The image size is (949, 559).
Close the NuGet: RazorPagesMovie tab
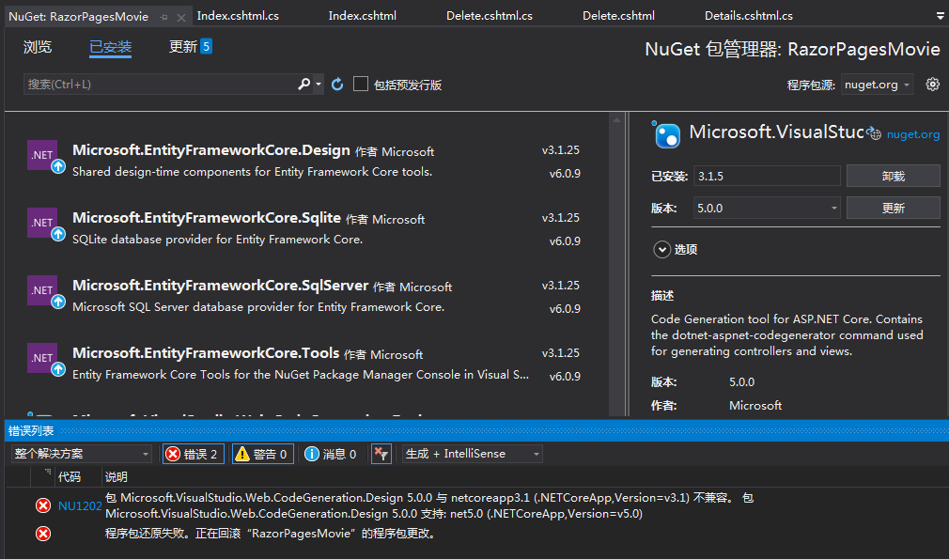(x=180, y=18)
